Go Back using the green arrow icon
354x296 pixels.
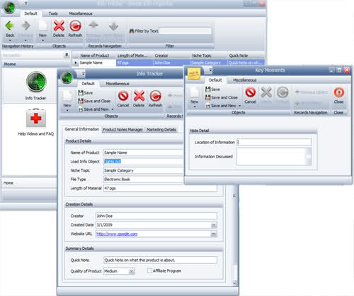point(10,26)
